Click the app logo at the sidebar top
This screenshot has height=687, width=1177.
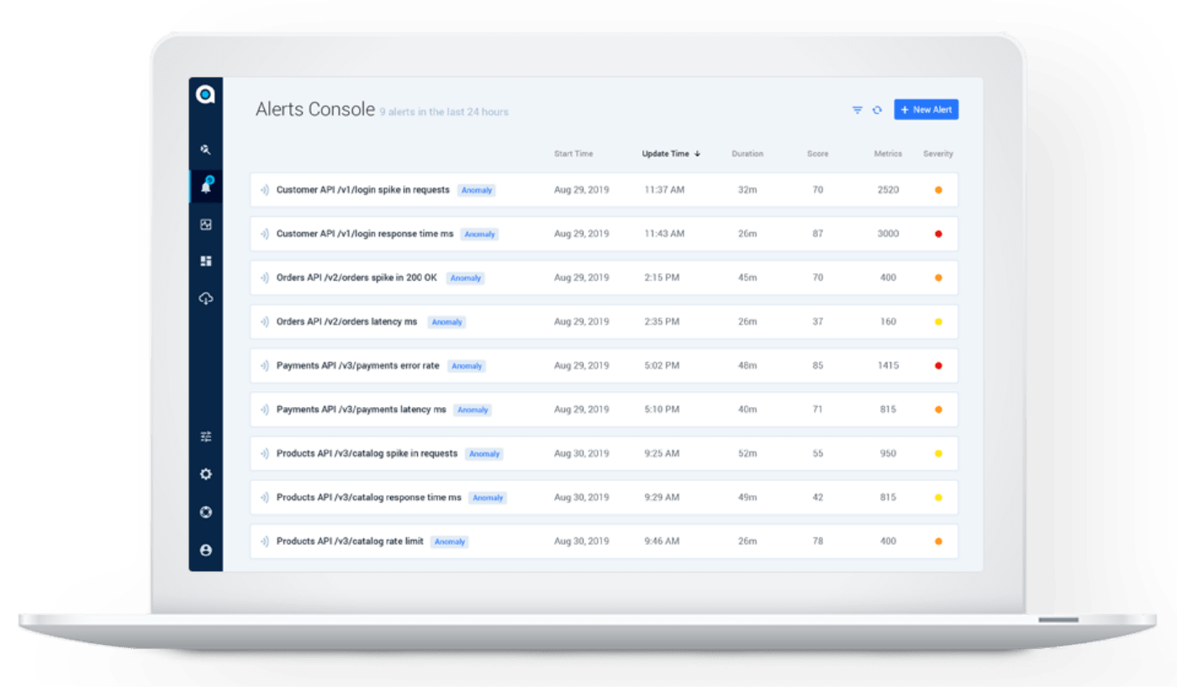click(206, 94)
